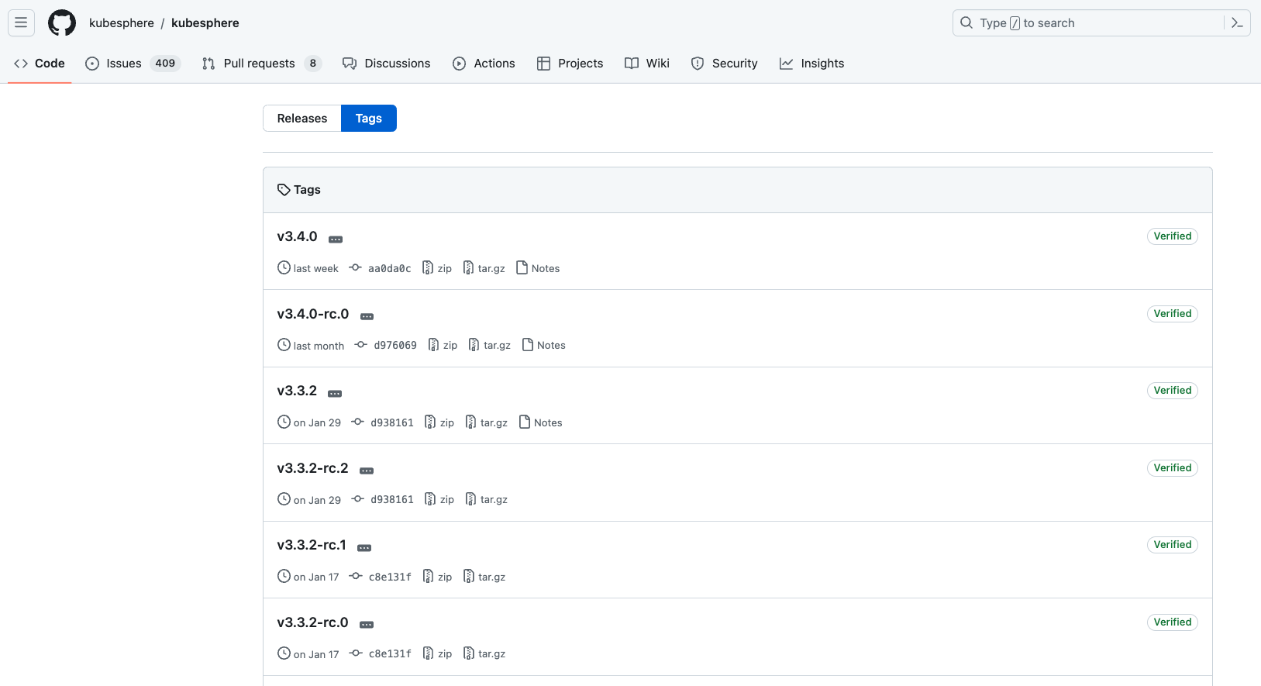Screen dimensions: 1261x686
Task: Click the Verified badge for v3.3.2-rc.1
Action: [x=1173, y=545]
